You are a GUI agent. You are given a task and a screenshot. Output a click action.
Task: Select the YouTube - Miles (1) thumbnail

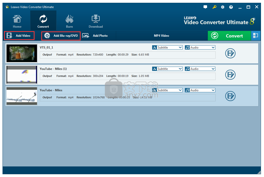pyautogui.click(x=22, y=75)
